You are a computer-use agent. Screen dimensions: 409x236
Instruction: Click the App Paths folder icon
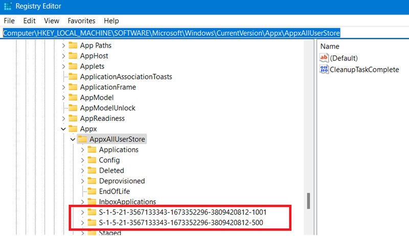click(x=73, y=45)
